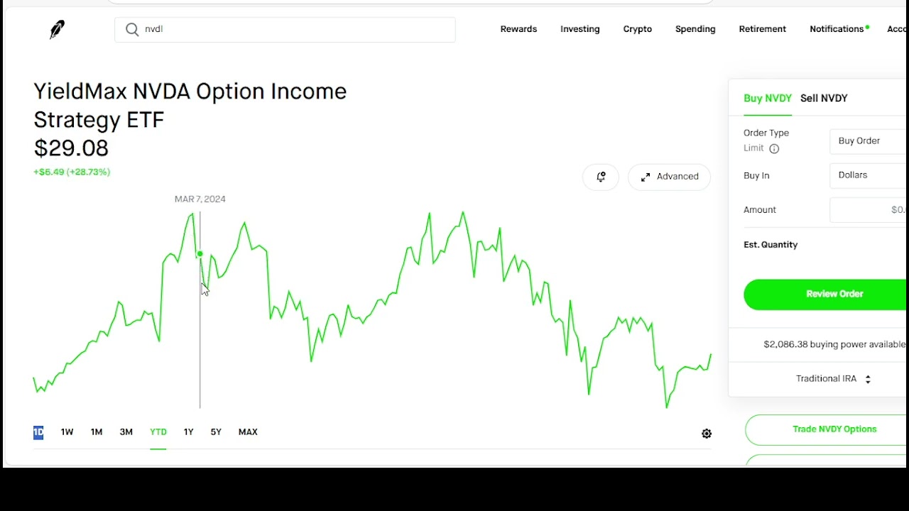
Task: Click the search magnifier icon
Action: click(x=132, y=29)
